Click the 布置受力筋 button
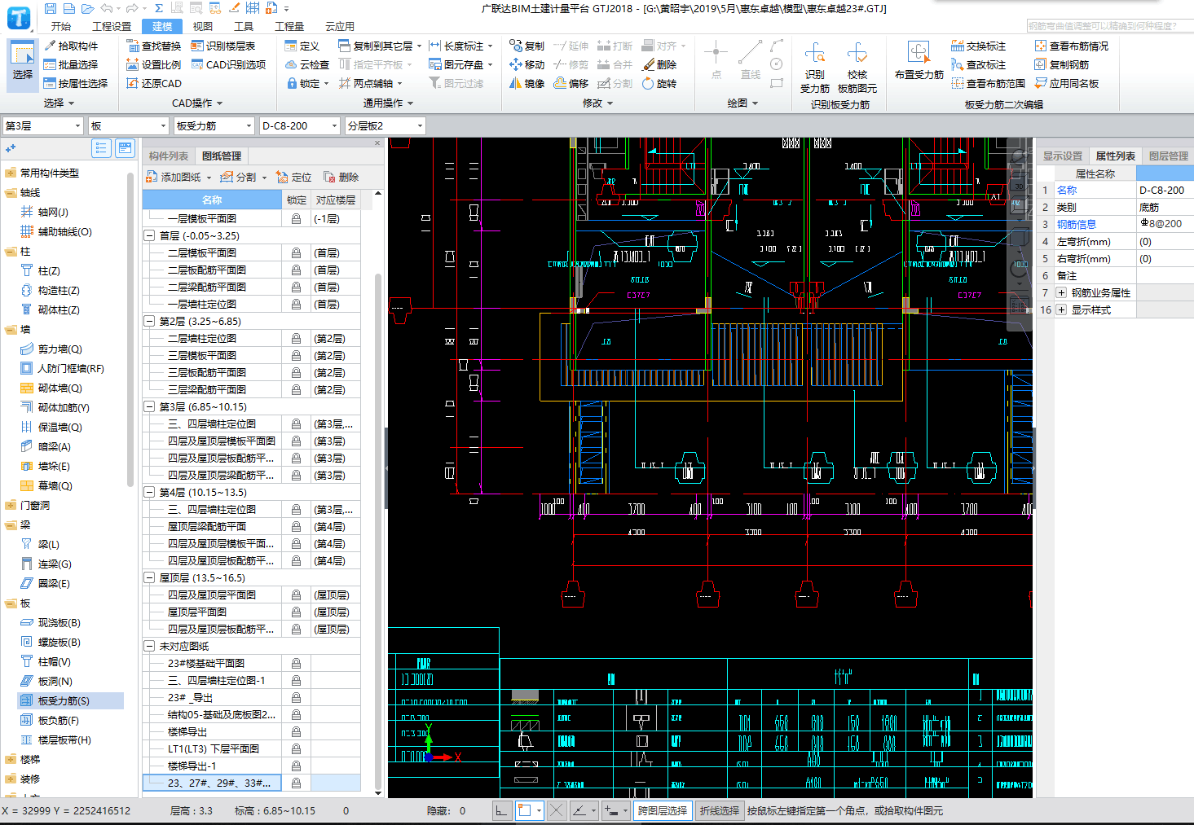The width and height of the screenshot is (1194, 825). point(919,62)
